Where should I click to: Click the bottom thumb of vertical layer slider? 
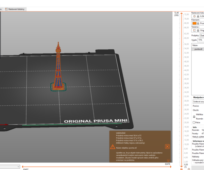pos(181,166)
